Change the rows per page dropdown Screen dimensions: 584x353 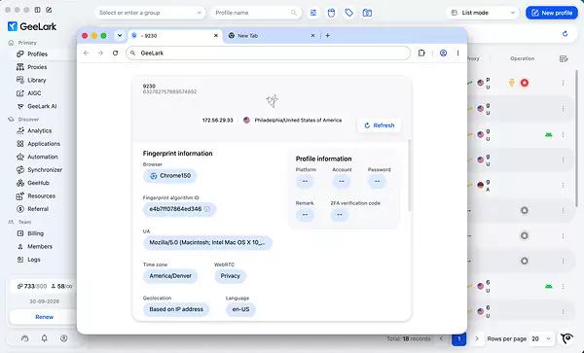(541, 338)
